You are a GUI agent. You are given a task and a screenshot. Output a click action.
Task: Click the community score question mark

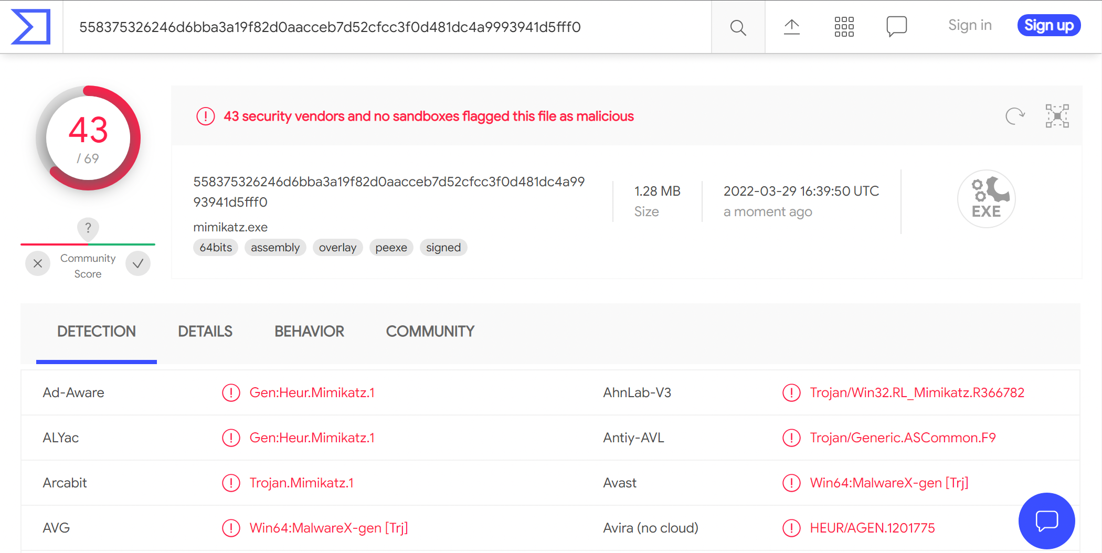tap(88, 228)
